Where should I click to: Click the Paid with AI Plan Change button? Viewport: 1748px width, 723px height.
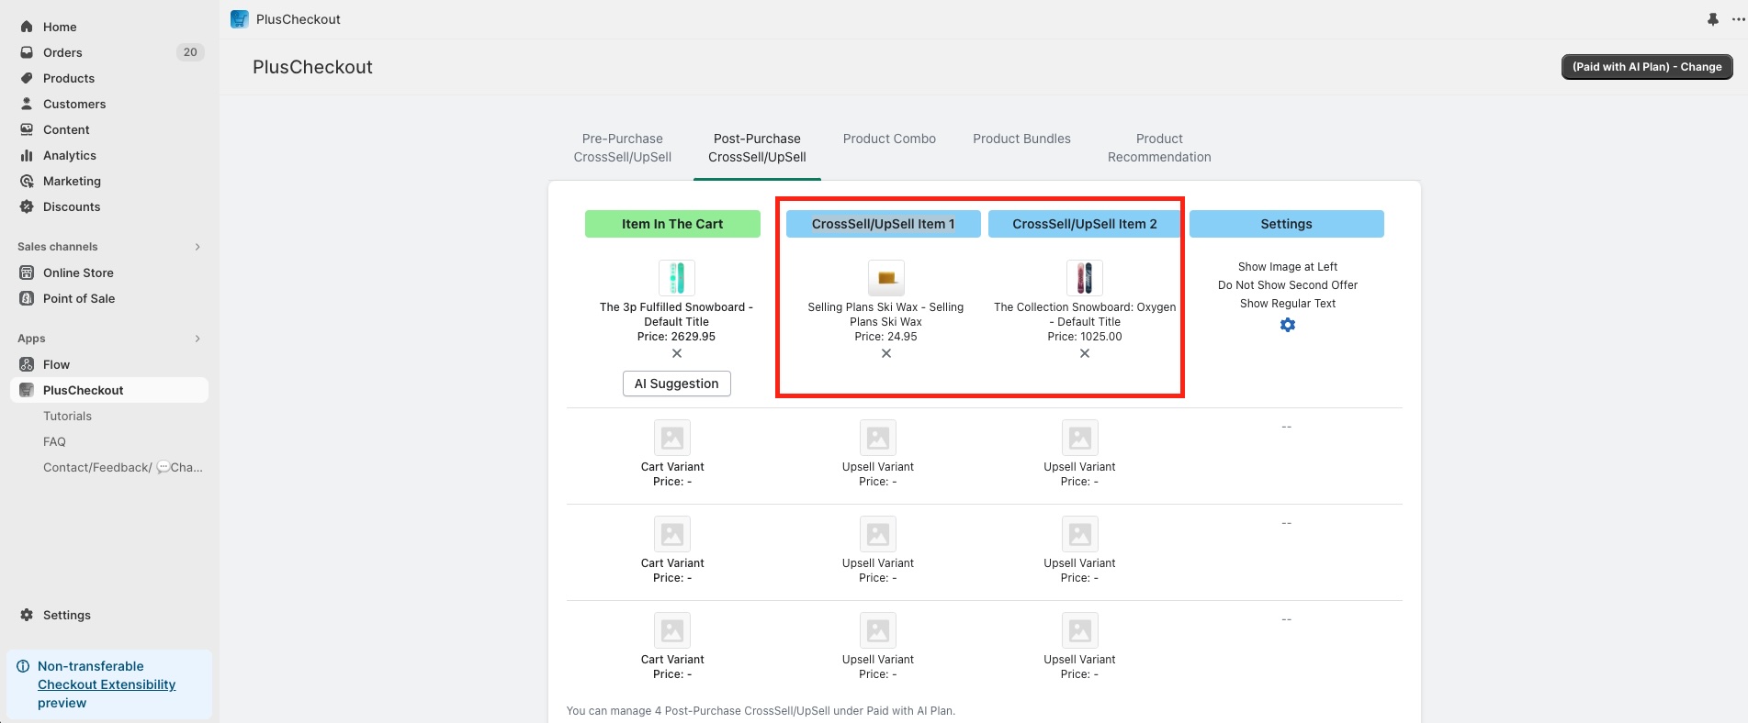[1647, 67]
